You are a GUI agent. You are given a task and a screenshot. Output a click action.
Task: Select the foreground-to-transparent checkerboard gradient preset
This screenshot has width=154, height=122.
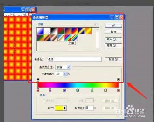[x=47, y=31]
